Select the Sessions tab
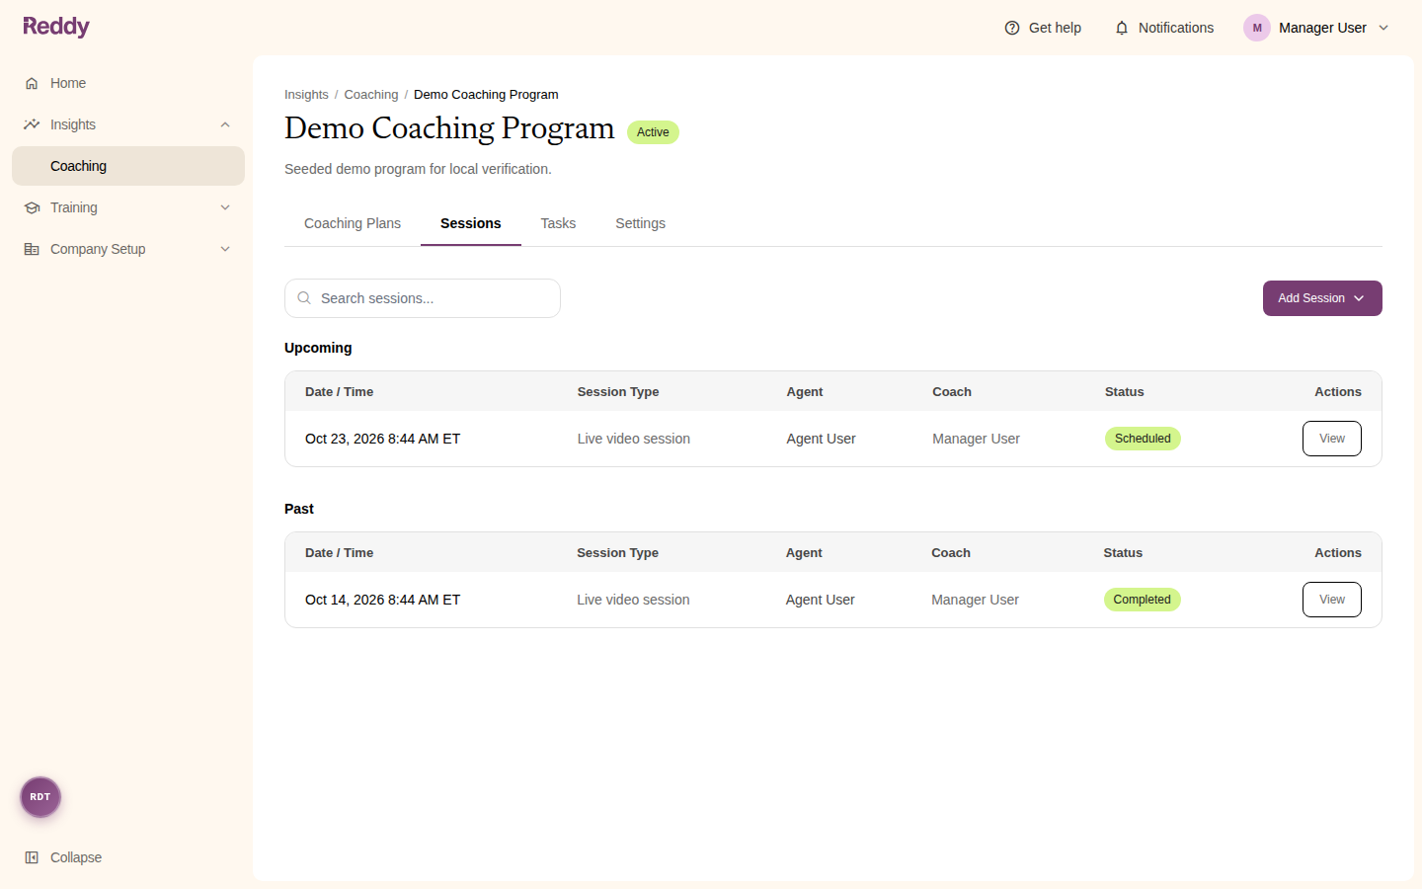Image resolution: width=1422 pixels, height=889 pixels. click(x=471, y=223)
